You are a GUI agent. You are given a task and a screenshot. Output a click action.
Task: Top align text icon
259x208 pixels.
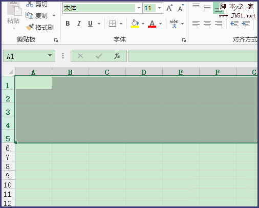[x=196, y=6]
